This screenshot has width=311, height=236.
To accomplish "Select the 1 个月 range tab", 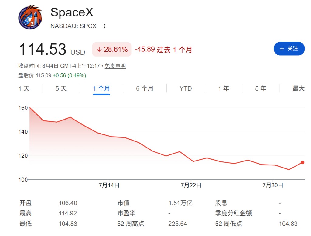I will [101, 88].
